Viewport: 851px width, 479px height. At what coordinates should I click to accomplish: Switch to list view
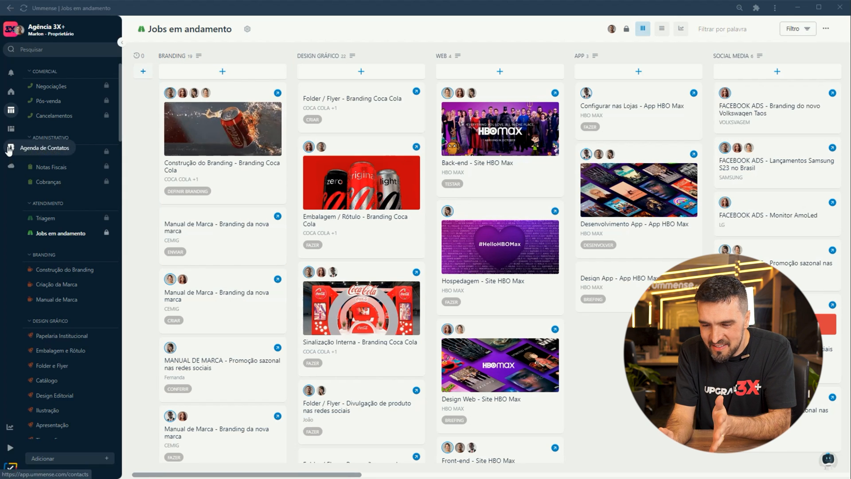click(x=662, y=29)
